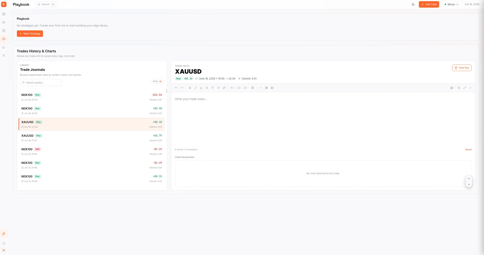This screenshot has width=484, height=255.
Task: Open the text alignment dropdown
Action: coord(246,88)
